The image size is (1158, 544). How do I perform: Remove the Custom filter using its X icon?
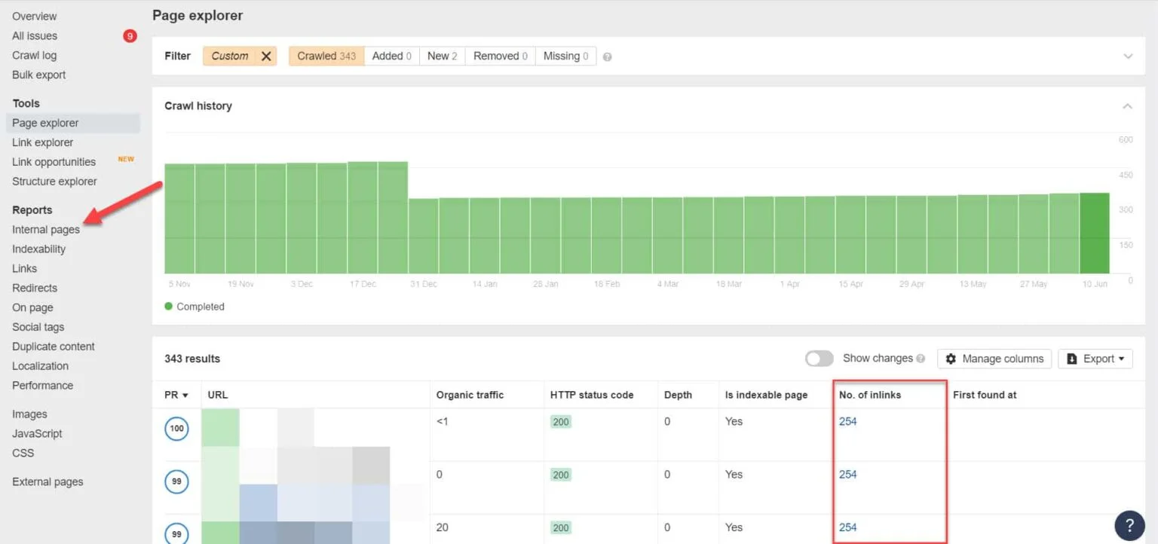click(x=267, y=56)
